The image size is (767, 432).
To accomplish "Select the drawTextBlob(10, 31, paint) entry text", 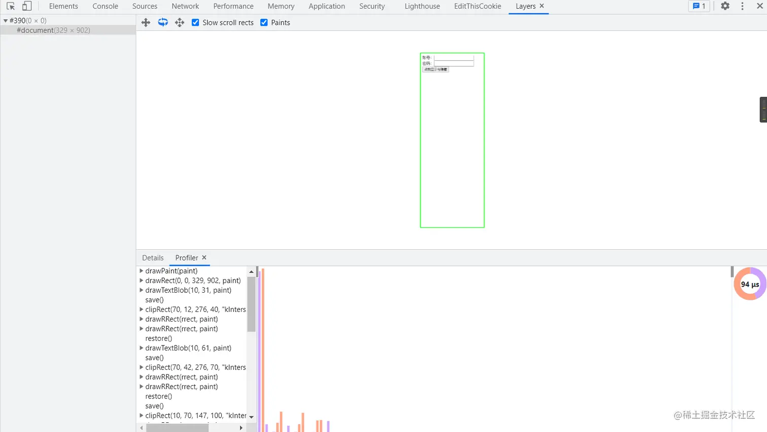I will point(188,290).
